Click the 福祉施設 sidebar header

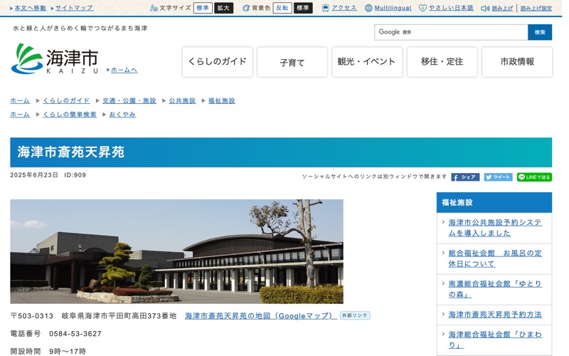pos(494,202)
